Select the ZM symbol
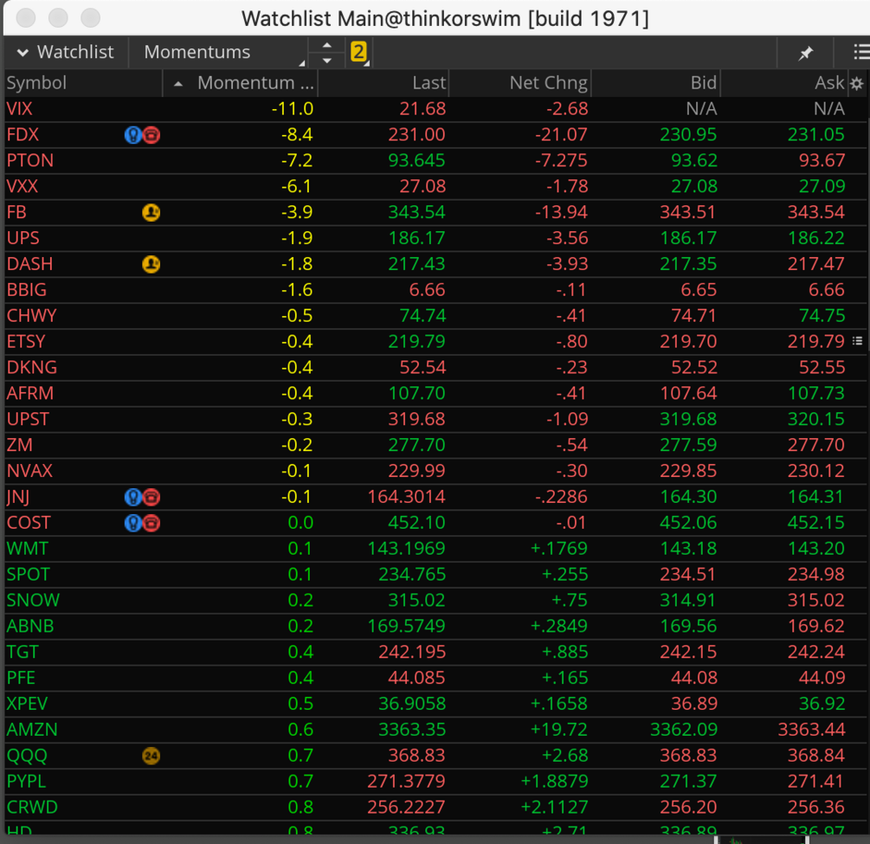870x844 pixels. point(19,445)
